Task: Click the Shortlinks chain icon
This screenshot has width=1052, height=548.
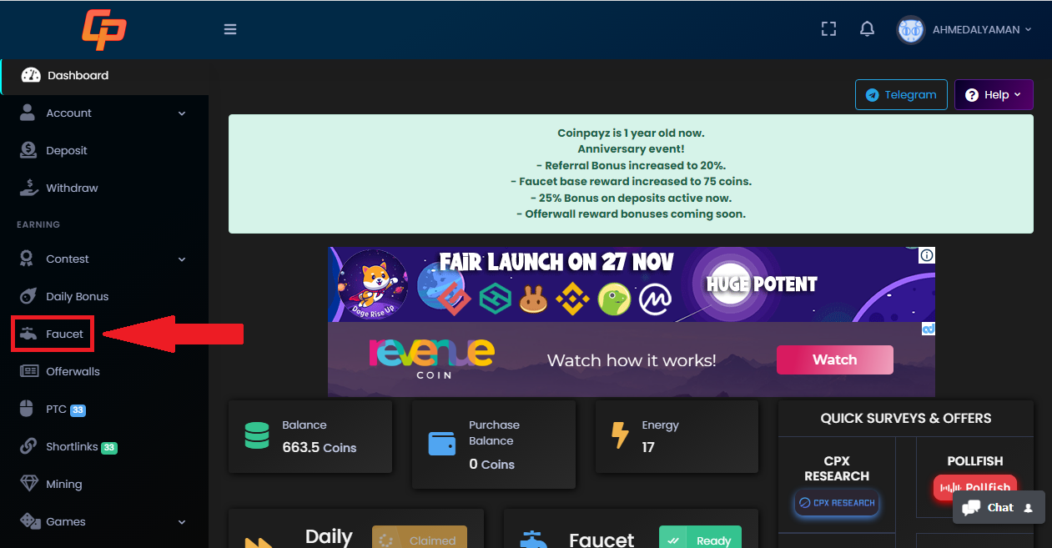Action: coord(29,446)
